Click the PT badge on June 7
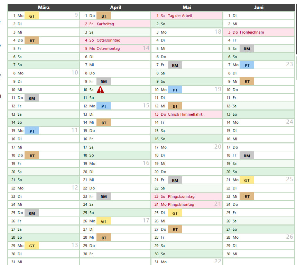This screenshot has width=297, height=265. tap(247, 65)
